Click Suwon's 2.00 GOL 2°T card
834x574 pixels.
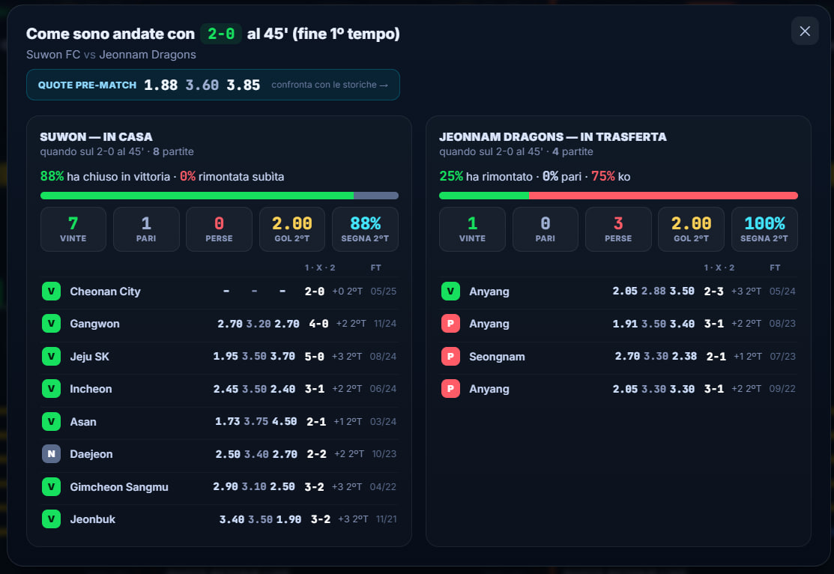(x=292, y=229)
